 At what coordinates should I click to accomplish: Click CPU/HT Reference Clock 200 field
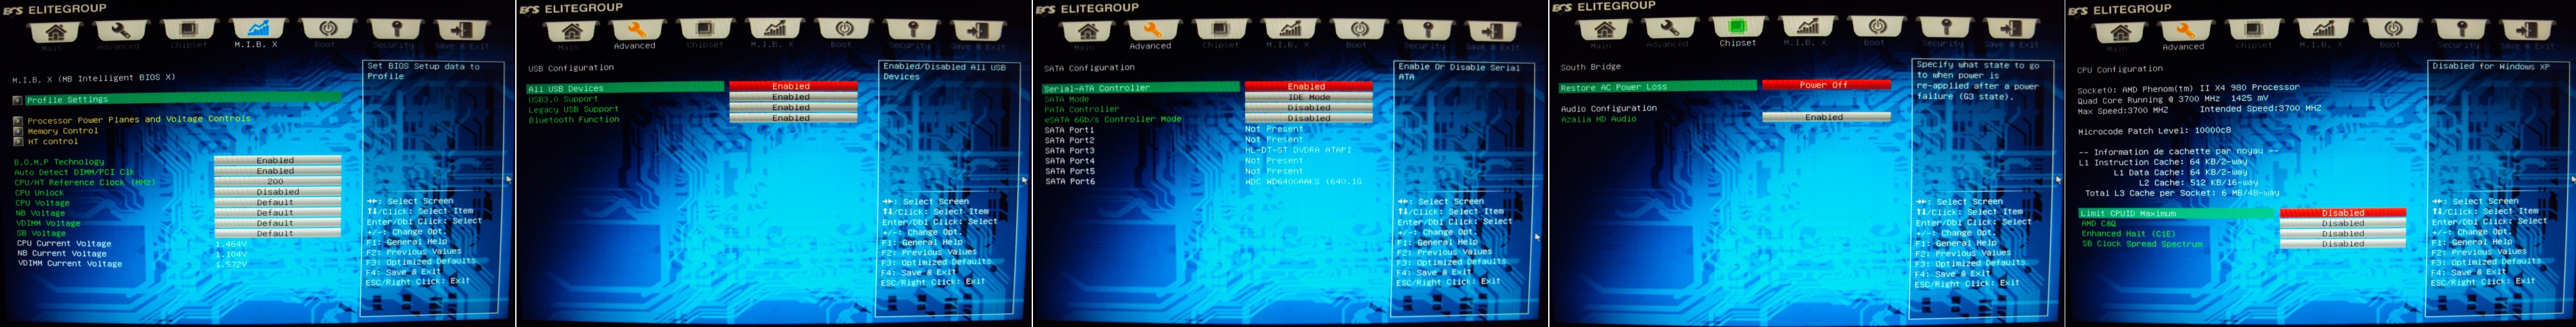tap(277, 182)
